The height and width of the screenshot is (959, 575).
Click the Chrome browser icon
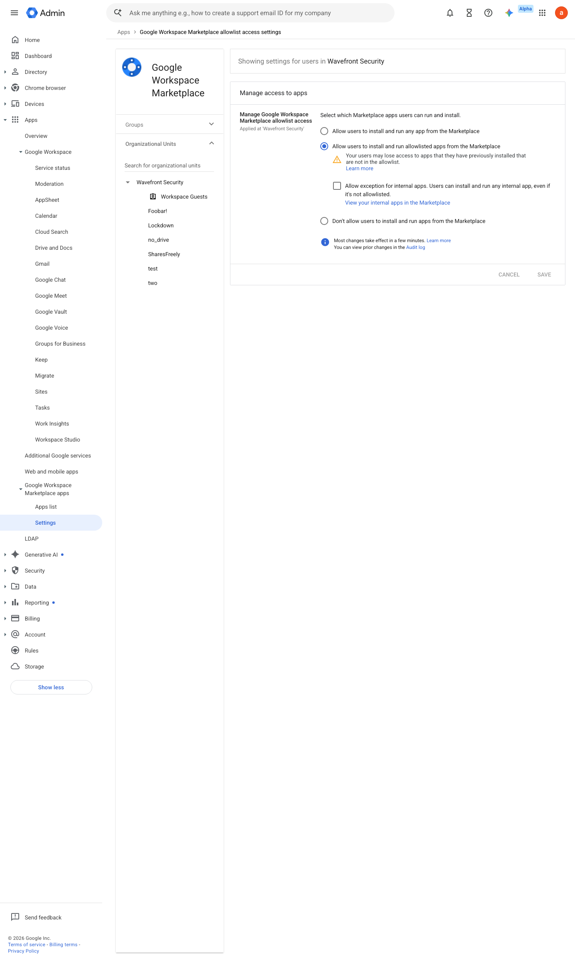point(15,88)
